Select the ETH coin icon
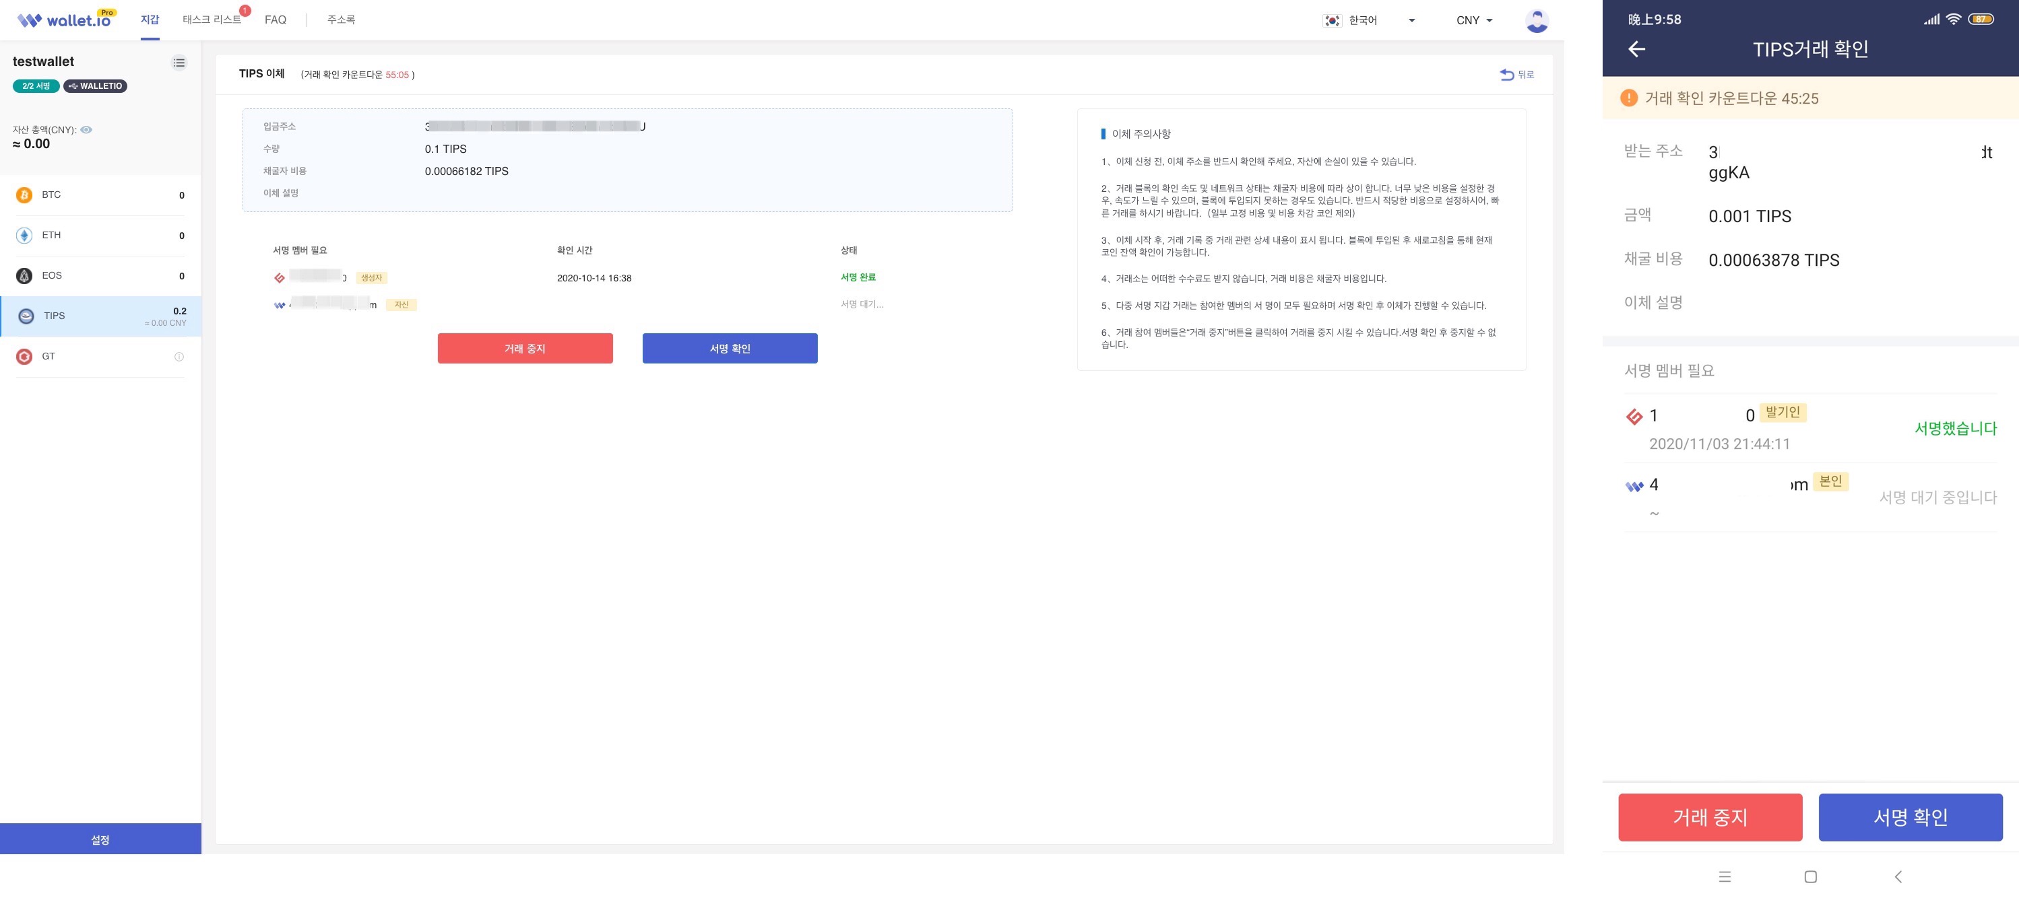Viewport: 2019px width, 902px height. (24, 235)
